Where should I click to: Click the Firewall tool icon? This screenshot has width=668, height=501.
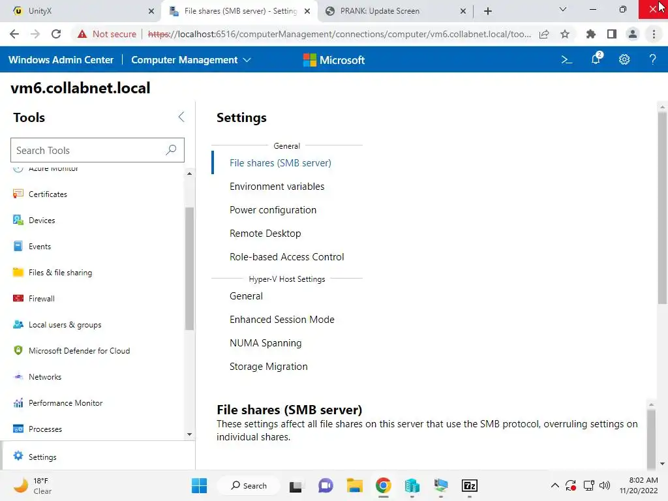pos(18,298)
